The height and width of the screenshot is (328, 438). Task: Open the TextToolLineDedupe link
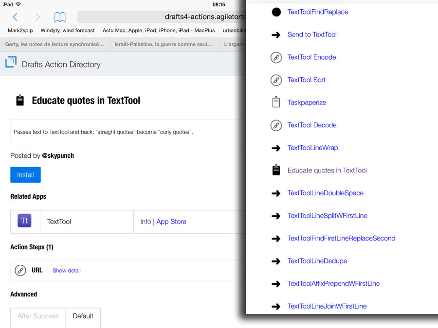317,261
